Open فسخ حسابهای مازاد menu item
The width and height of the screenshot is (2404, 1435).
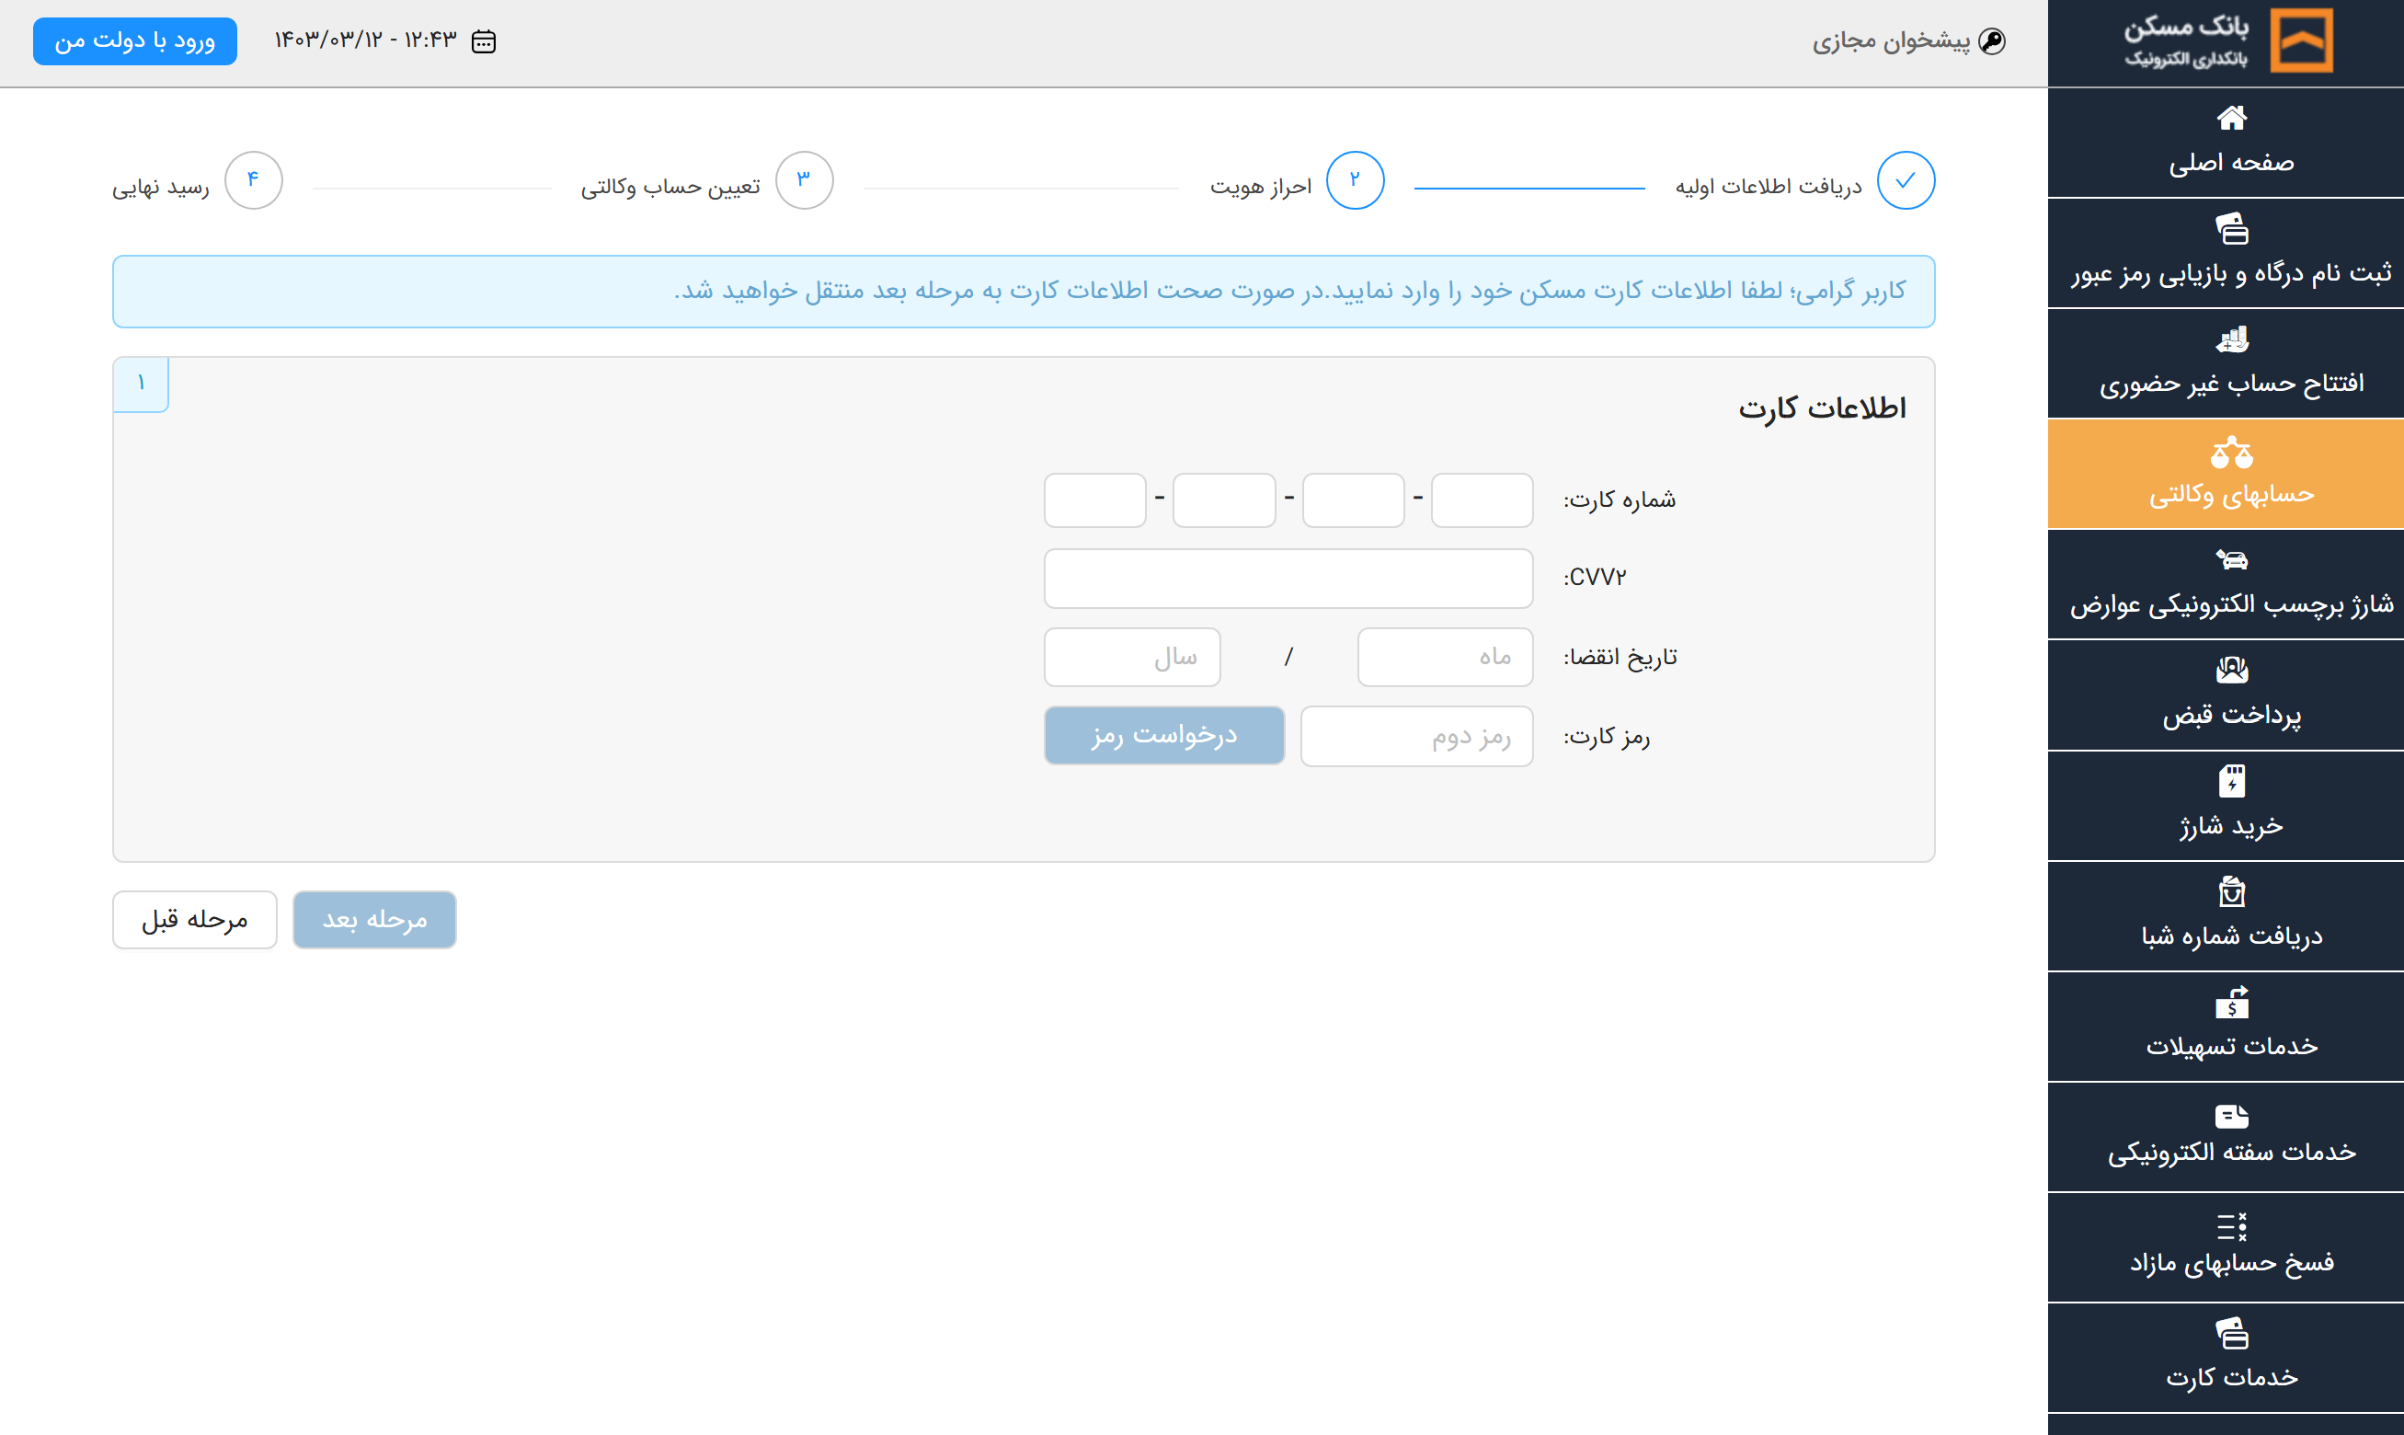pyautogui.click(x=2226, y=1247)
